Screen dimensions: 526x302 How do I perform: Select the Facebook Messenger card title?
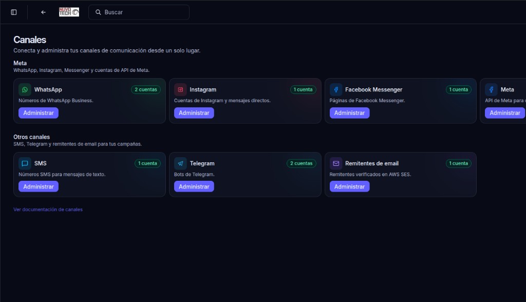[374, 89]
